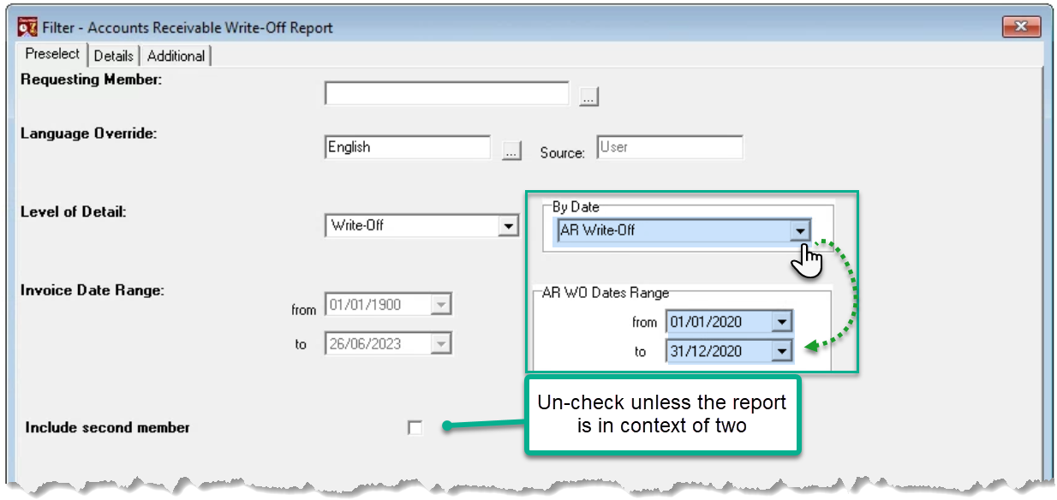Click the Source label
Screen dimensions: 1057x500
(x=563, y=153)
